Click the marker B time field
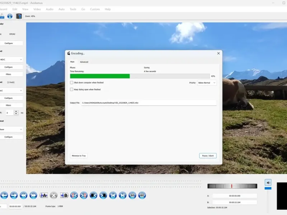 [x=235, y=202]
